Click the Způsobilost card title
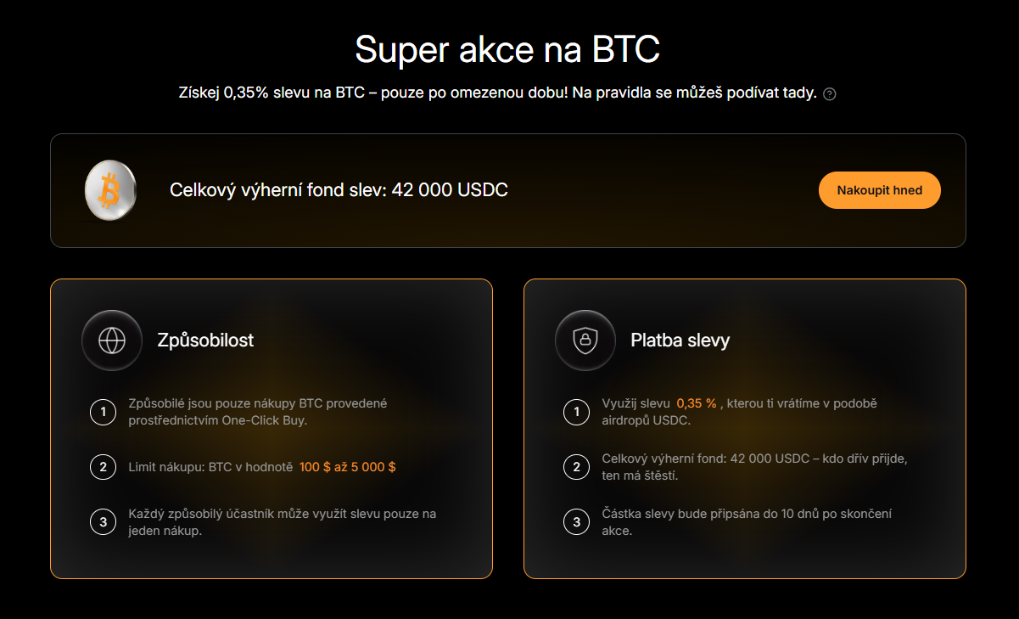This screenshot has height=619, width=1019. [205, 340]
